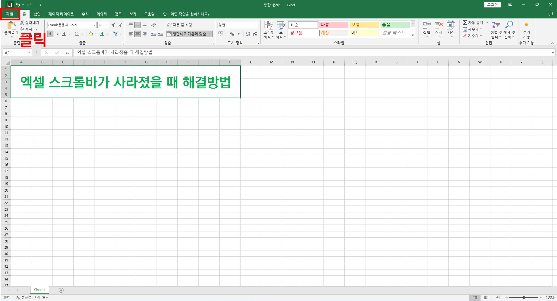Click decrease decimal icon
This screenshot has width=557, height=301.
(255, 34)
